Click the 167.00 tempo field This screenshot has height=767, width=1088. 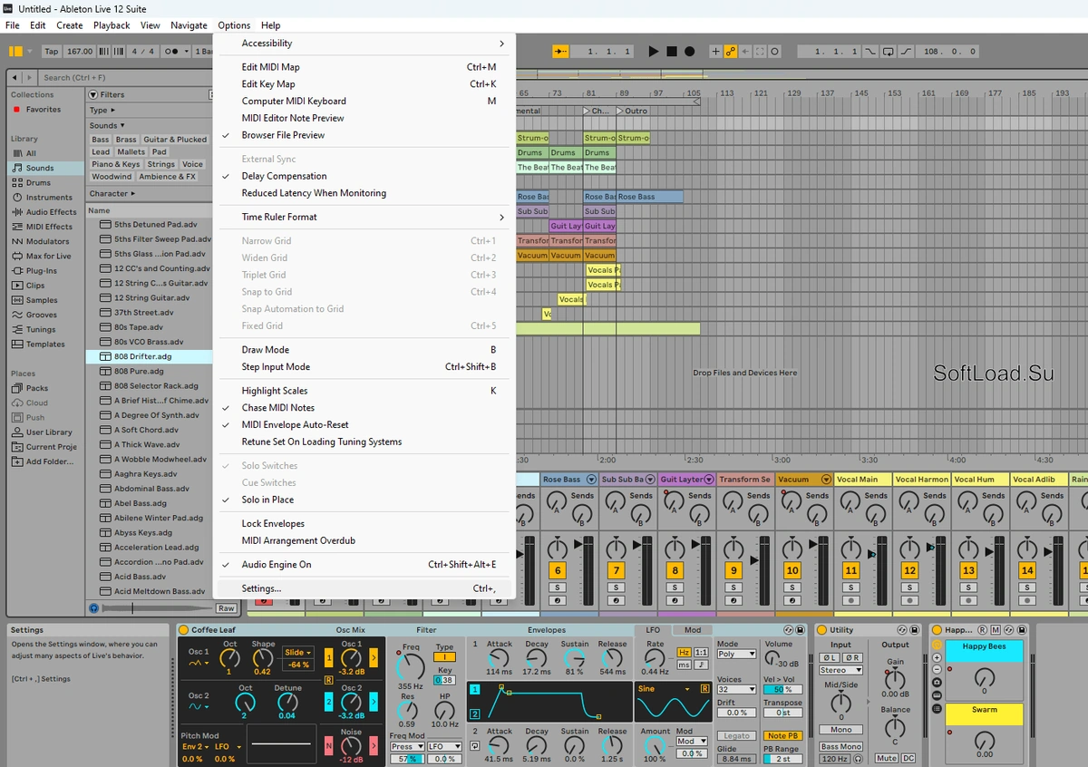click(80, 52)
